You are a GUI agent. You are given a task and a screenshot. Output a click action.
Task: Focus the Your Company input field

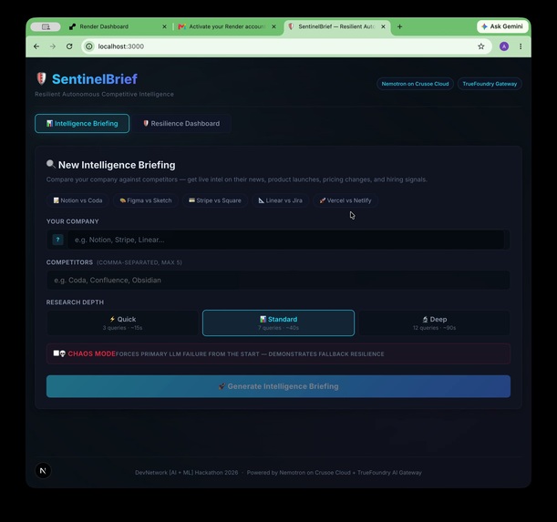286,240
